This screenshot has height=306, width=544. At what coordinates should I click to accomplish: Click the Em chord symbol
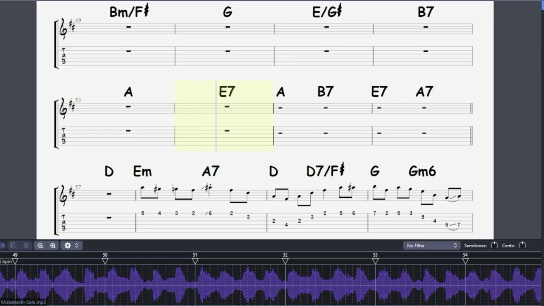pyautogui.click(x=142, y=172)
